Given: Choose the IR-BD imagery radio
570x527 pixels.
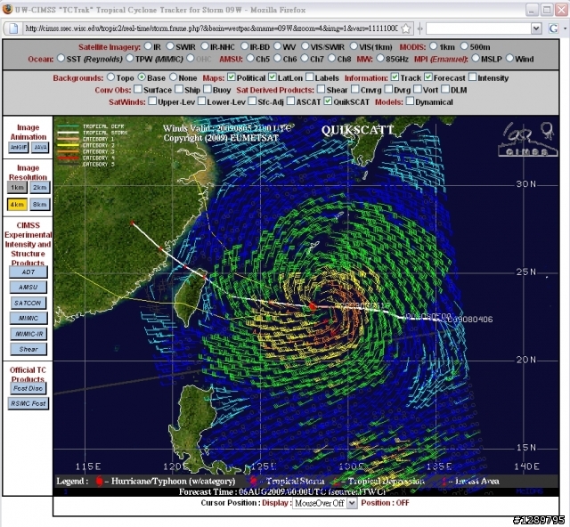Looking at the screenshot, I should [244, 46].
